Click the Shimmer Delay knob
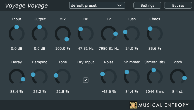Screen dimensions: 194x110 [155, 76]
